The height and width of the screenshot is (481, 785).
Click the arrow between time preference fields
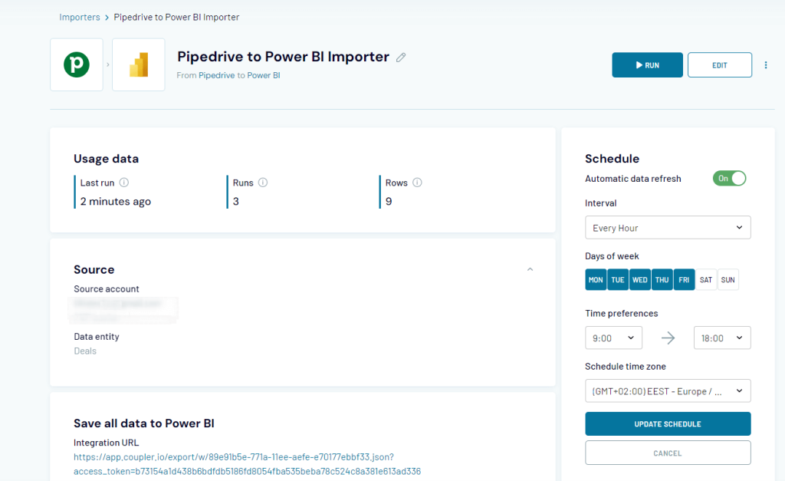[x=668, y=338]
